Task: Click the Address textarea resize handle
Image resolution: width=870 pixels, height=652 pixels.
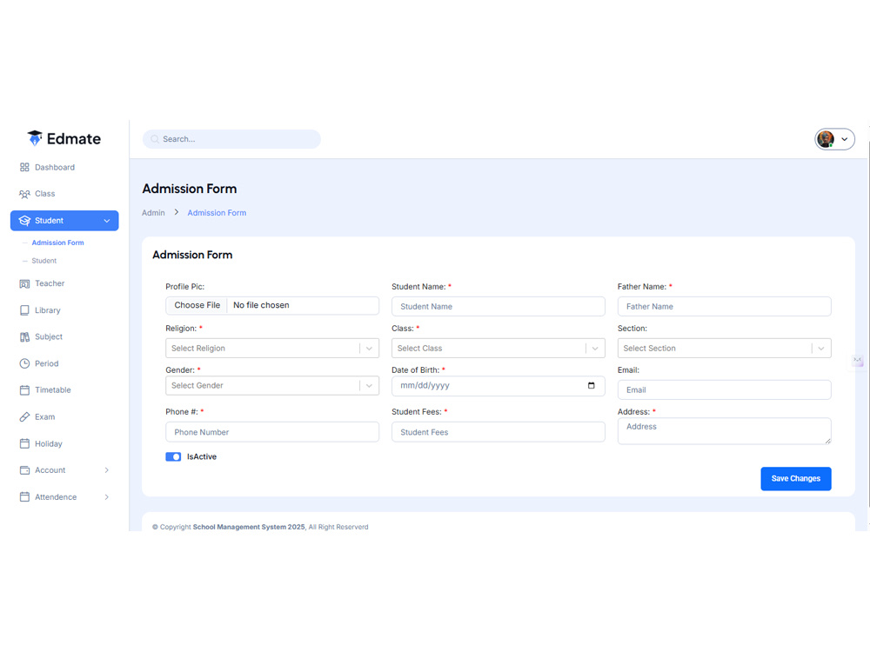Action: 827,441
